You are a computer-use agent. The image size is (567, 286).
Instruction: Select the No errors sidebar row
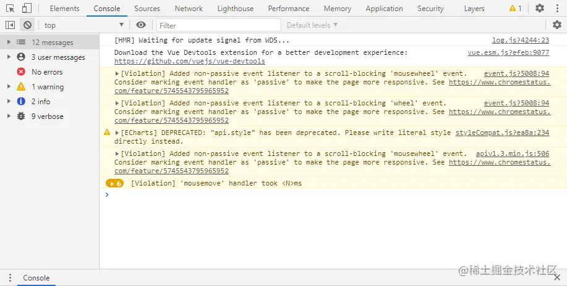(49, 71)
